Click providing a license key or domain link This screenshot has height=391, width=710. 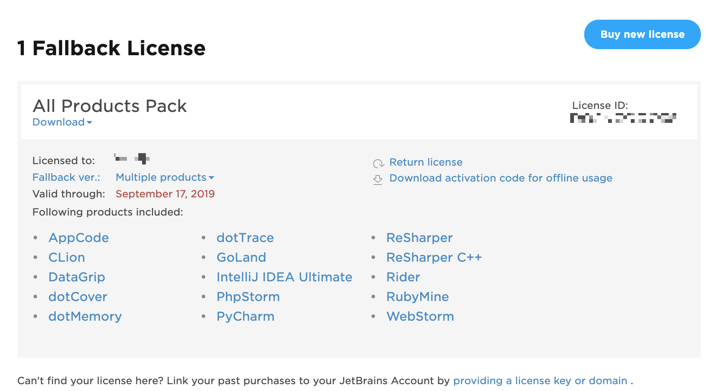coord(540,381)
